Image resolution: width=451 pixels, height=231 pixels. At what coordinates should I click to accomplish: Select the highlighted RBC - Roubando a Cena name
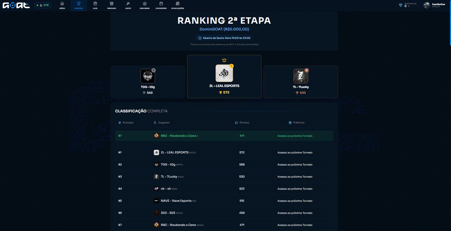tap(178, 136)
